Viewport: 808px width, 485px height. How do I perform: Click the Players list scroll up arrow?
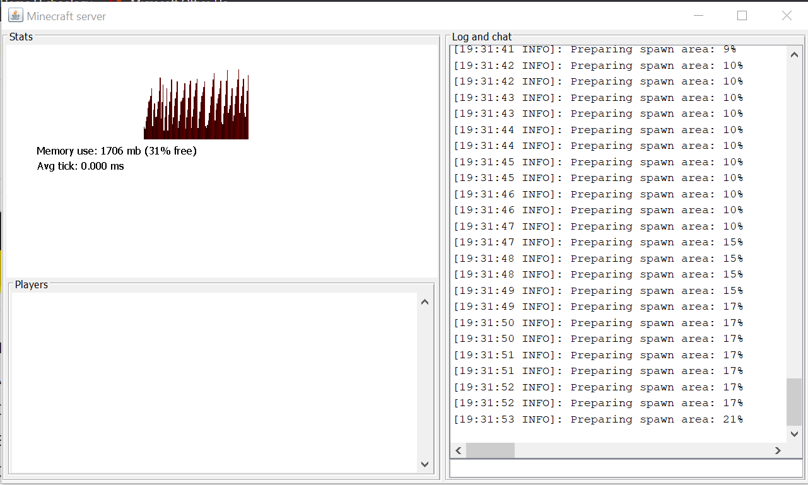point(424,302)
